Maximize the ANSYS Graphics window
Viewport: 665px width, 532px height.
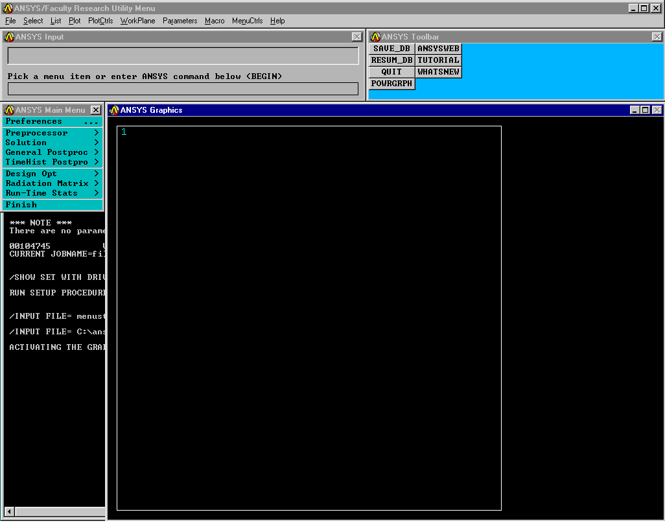click(645, 110)
